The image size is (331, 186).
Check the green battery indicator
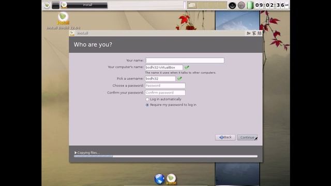pyautogui.click(x=250, y=5)
